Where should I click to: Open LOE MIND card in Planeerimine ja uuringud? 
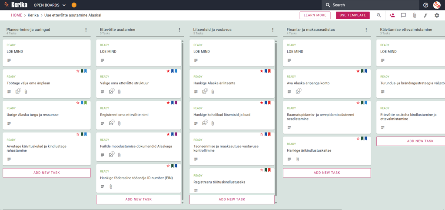point(46,53)
